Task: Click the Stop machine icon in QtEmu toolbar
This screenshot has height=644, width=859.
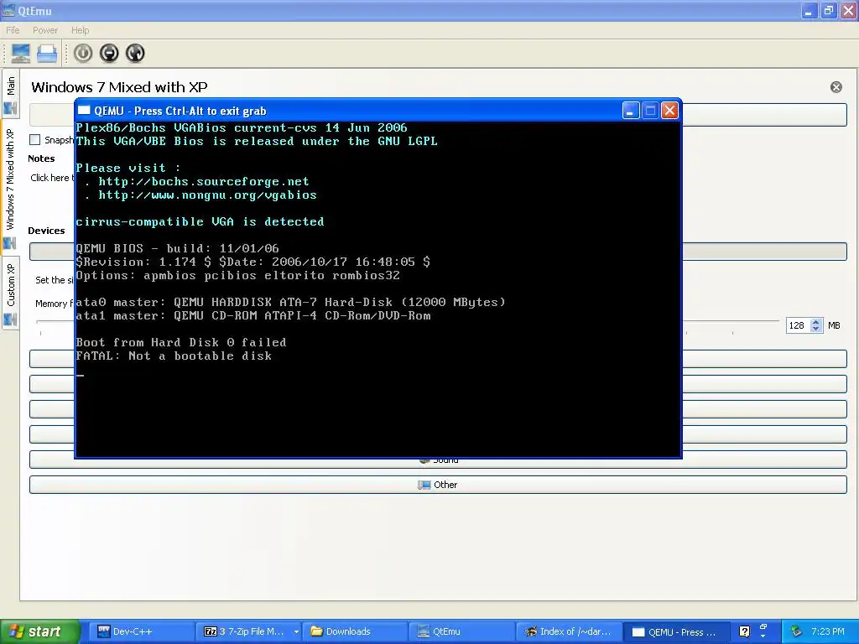Action: tap(109, 53)
